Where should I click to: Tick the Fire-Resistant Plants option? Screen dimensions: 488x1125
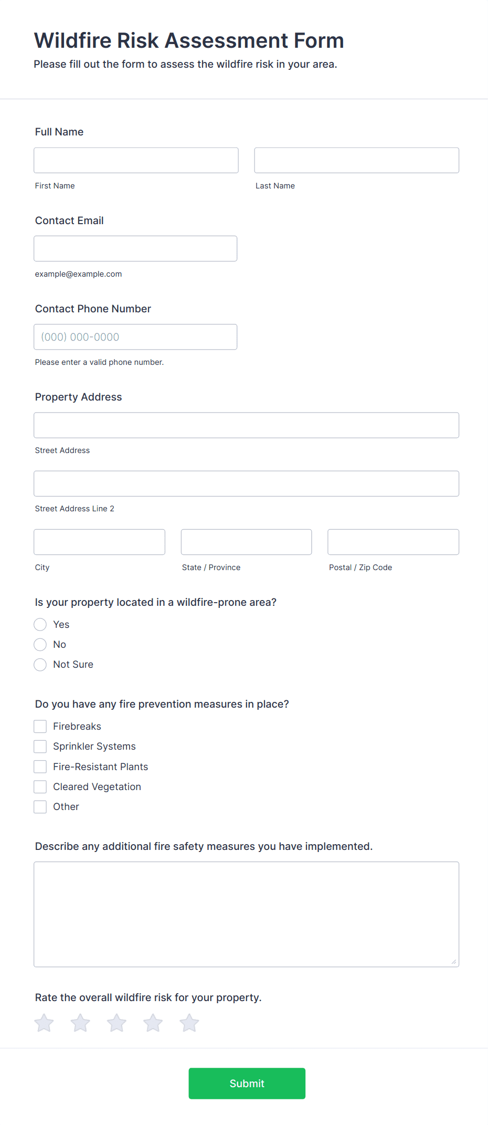(40, 766)
